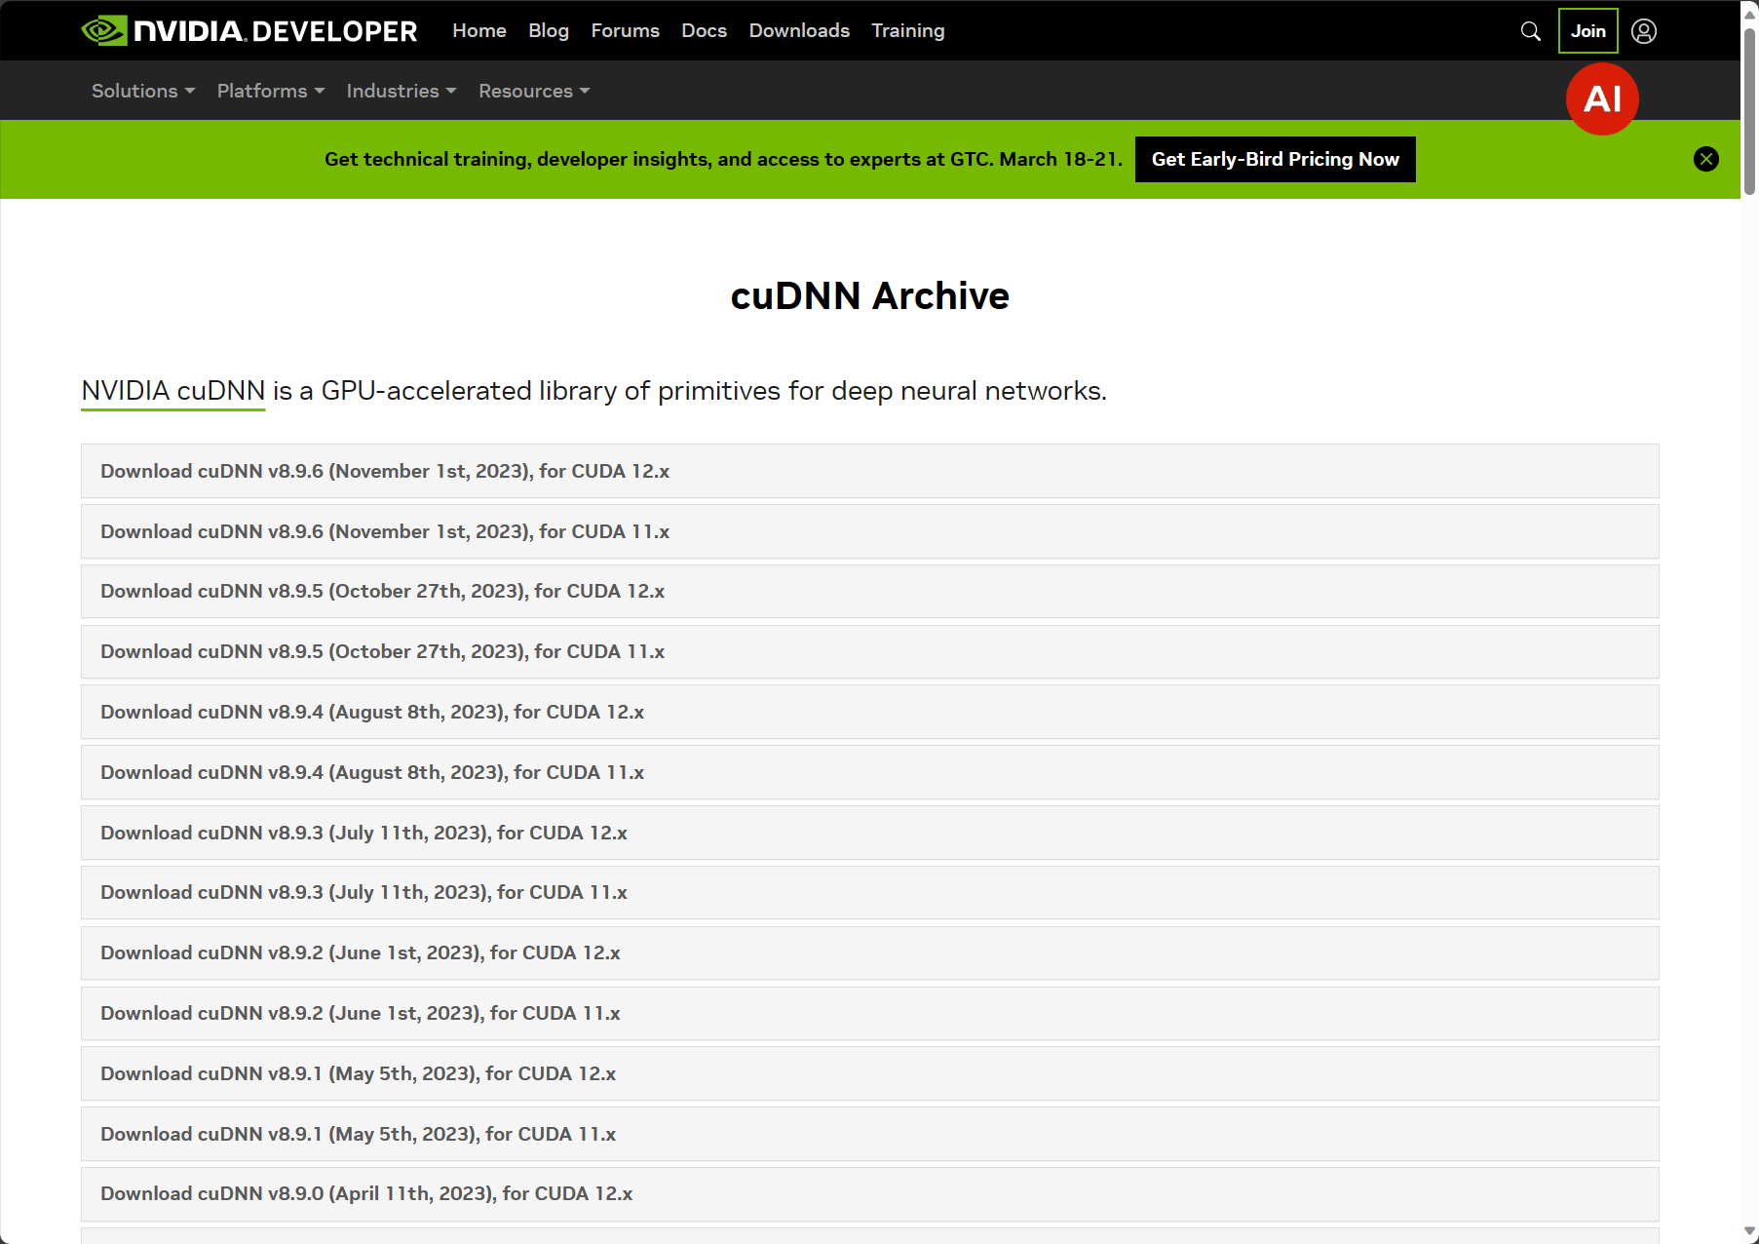Image resolution: width=1759 pixels, height=1244 pixels.
Task: Click the page vertical scrollbar thumb
Action: coord(1749,110)
